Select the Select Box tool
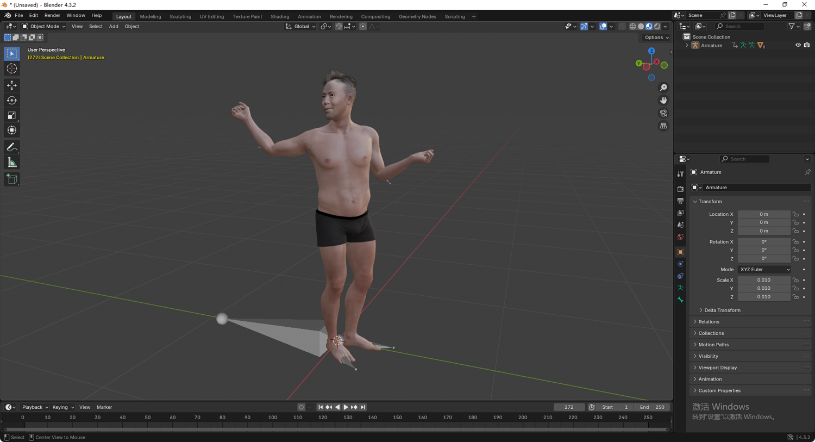The width and height of the screenshot is (815, 442). click(x=11, y=53)
